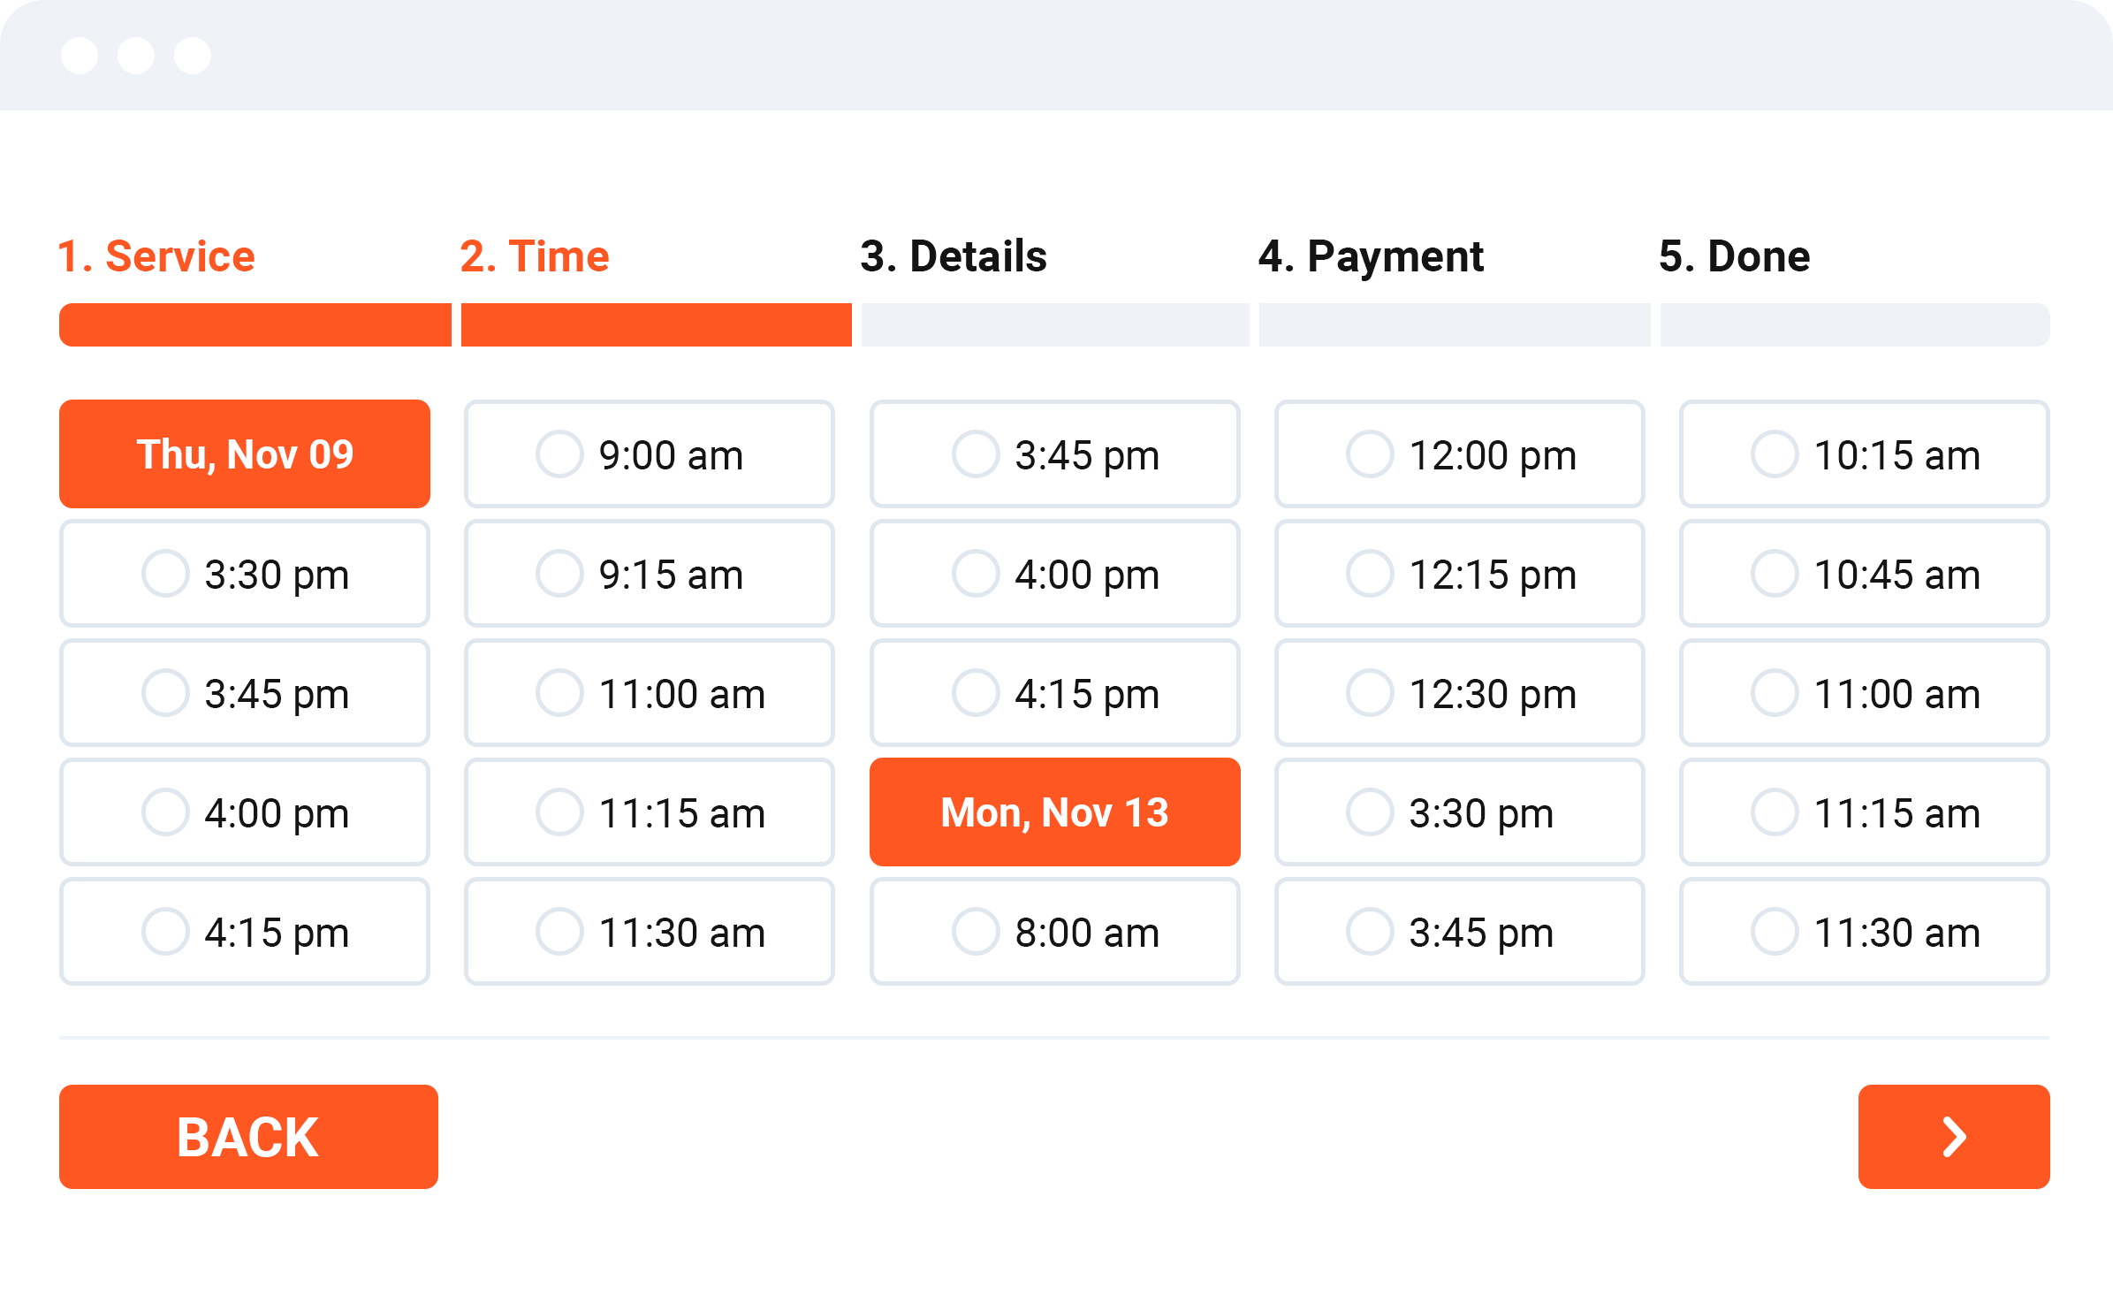This screenshot has width=2113, height=1311.
Task: Pick the 10:15 am time slot
Action: tap(1864, 454)
